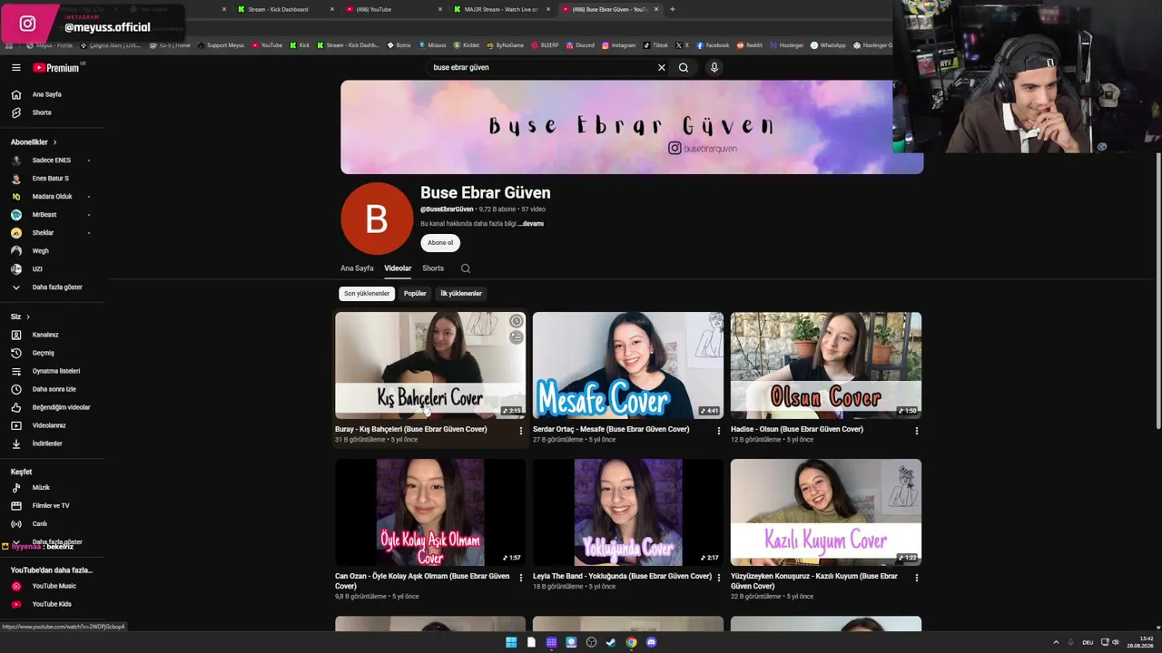
Task: Open a new browser tab
Action: point(673,9)
